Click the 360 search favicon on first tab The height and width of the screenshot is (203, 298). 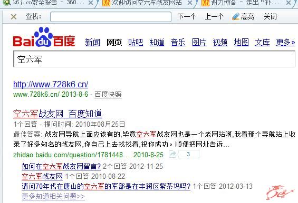[6, 3]
